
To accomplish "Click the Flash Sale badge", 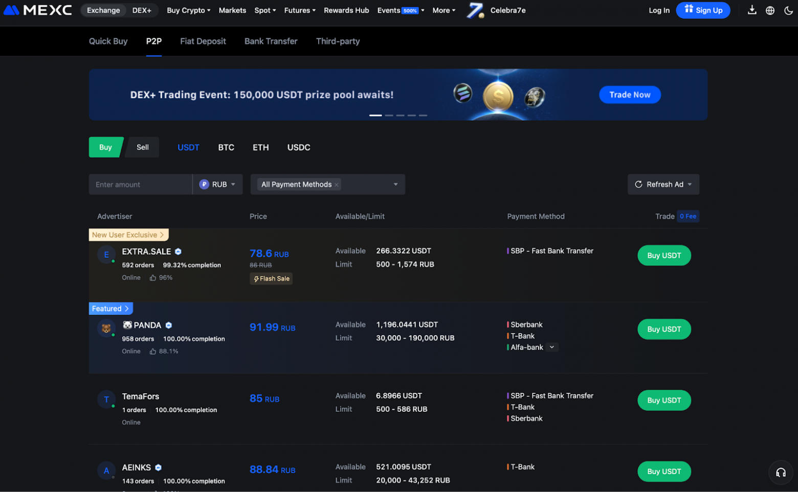I will (271, 279).
